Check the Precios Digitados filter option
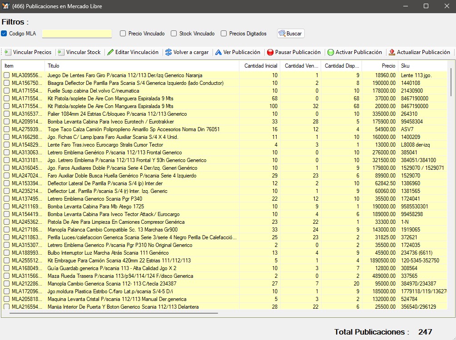The image size is (456, 340). tap(223, 34)
